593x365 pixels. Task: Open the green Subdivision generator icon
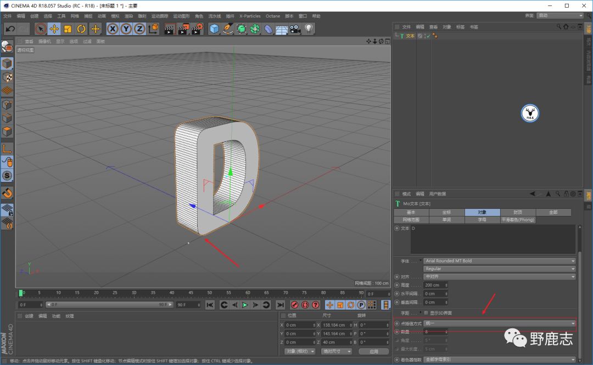[241, 28]
